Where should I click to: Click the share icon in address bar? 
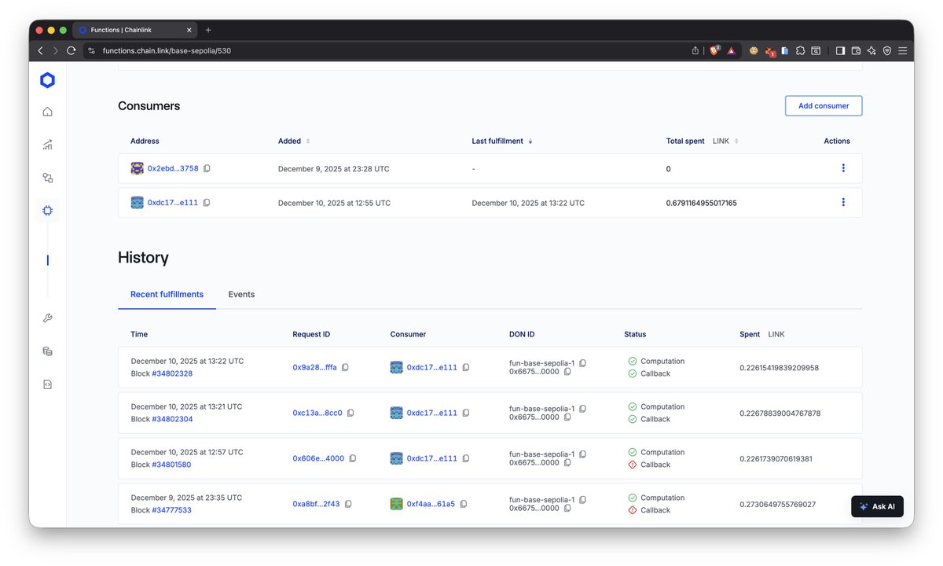tap(695, 50)
